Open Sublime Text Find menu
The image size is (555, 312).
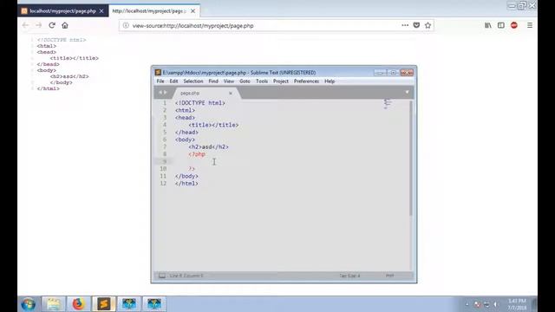click(x=213, y=81)
